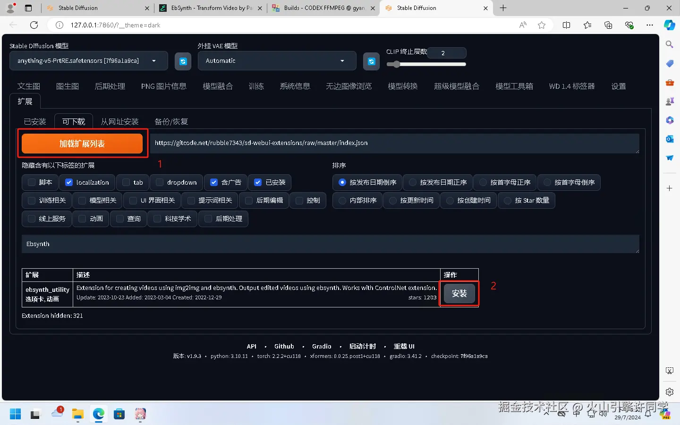680x425 pixels.
Task: Switch to the 文生图 tab
Action: 29,86
